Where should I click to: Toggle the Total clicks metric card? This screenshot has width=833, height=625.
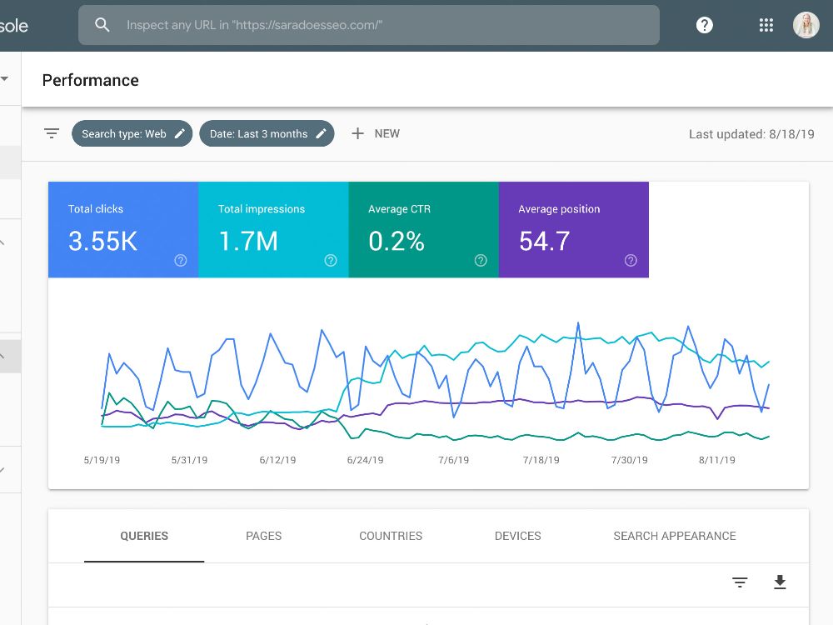123,230
